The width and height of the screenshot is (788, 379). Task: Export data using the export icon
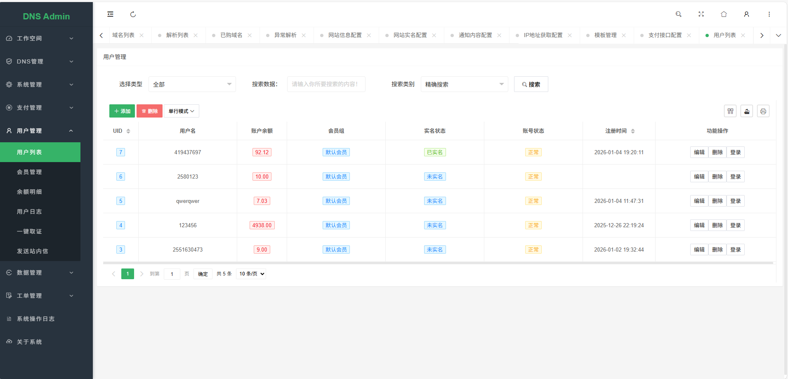click(747, 111)
